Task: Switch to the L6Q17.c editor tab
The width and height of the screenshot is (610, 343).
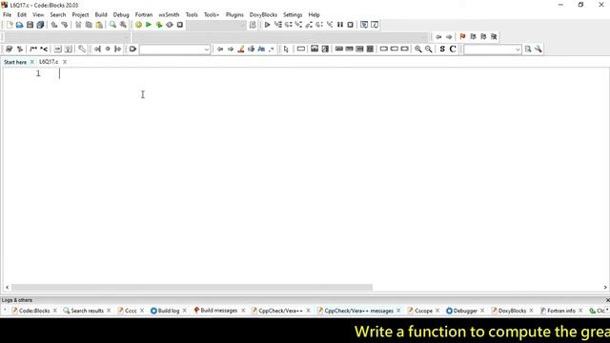Action: [49, 62]
